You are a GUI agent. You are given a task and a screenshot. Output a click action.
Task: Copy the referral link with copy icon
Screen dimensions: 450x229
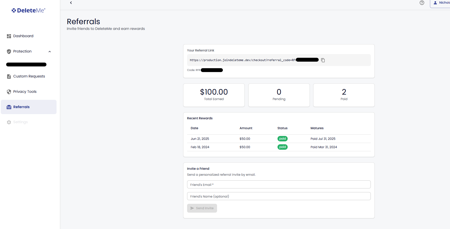[x=323, y=60]
